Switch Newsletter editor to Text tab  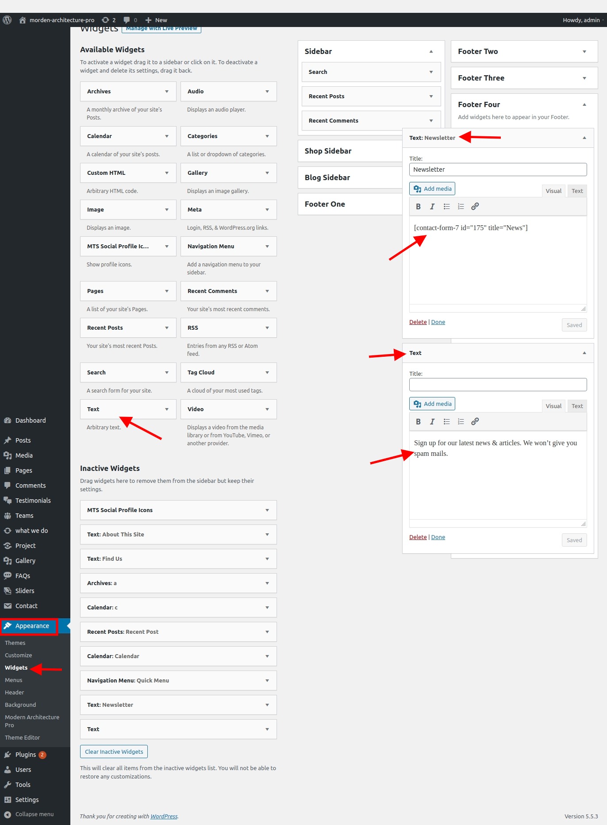point(577,191)
